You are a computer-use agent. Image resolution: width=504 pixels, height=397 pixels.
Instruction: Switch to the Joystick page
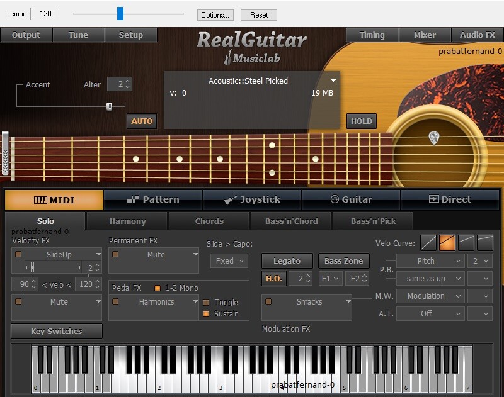[252, 199]
